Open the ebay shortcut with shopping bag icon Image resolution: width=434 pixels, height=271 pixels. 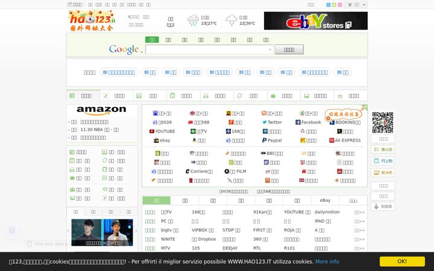162,140
